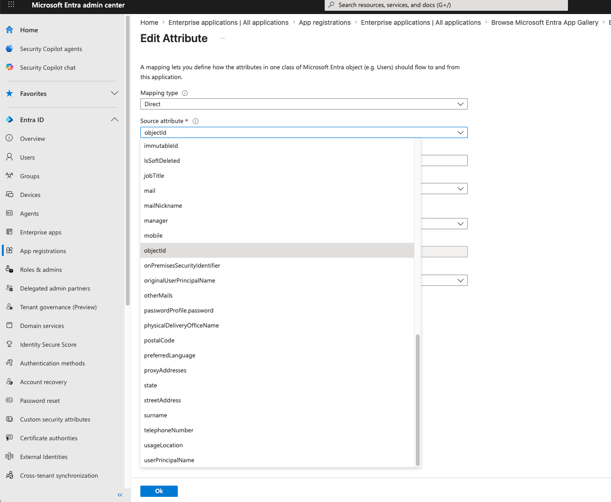
Task: Click the Agents icon in sidebar
Action: pos(9,213)
